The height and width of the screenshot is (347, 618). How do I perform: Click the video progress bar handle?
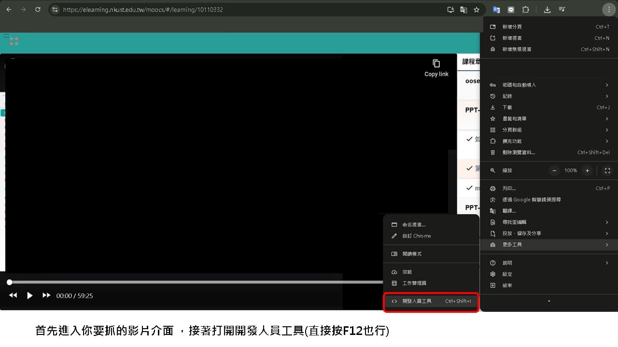pyautogui.click(x=9, y=282)
